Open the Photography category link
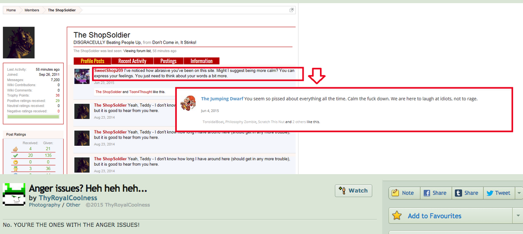Screen dimensions: 523x234 (x=44, y=205)
